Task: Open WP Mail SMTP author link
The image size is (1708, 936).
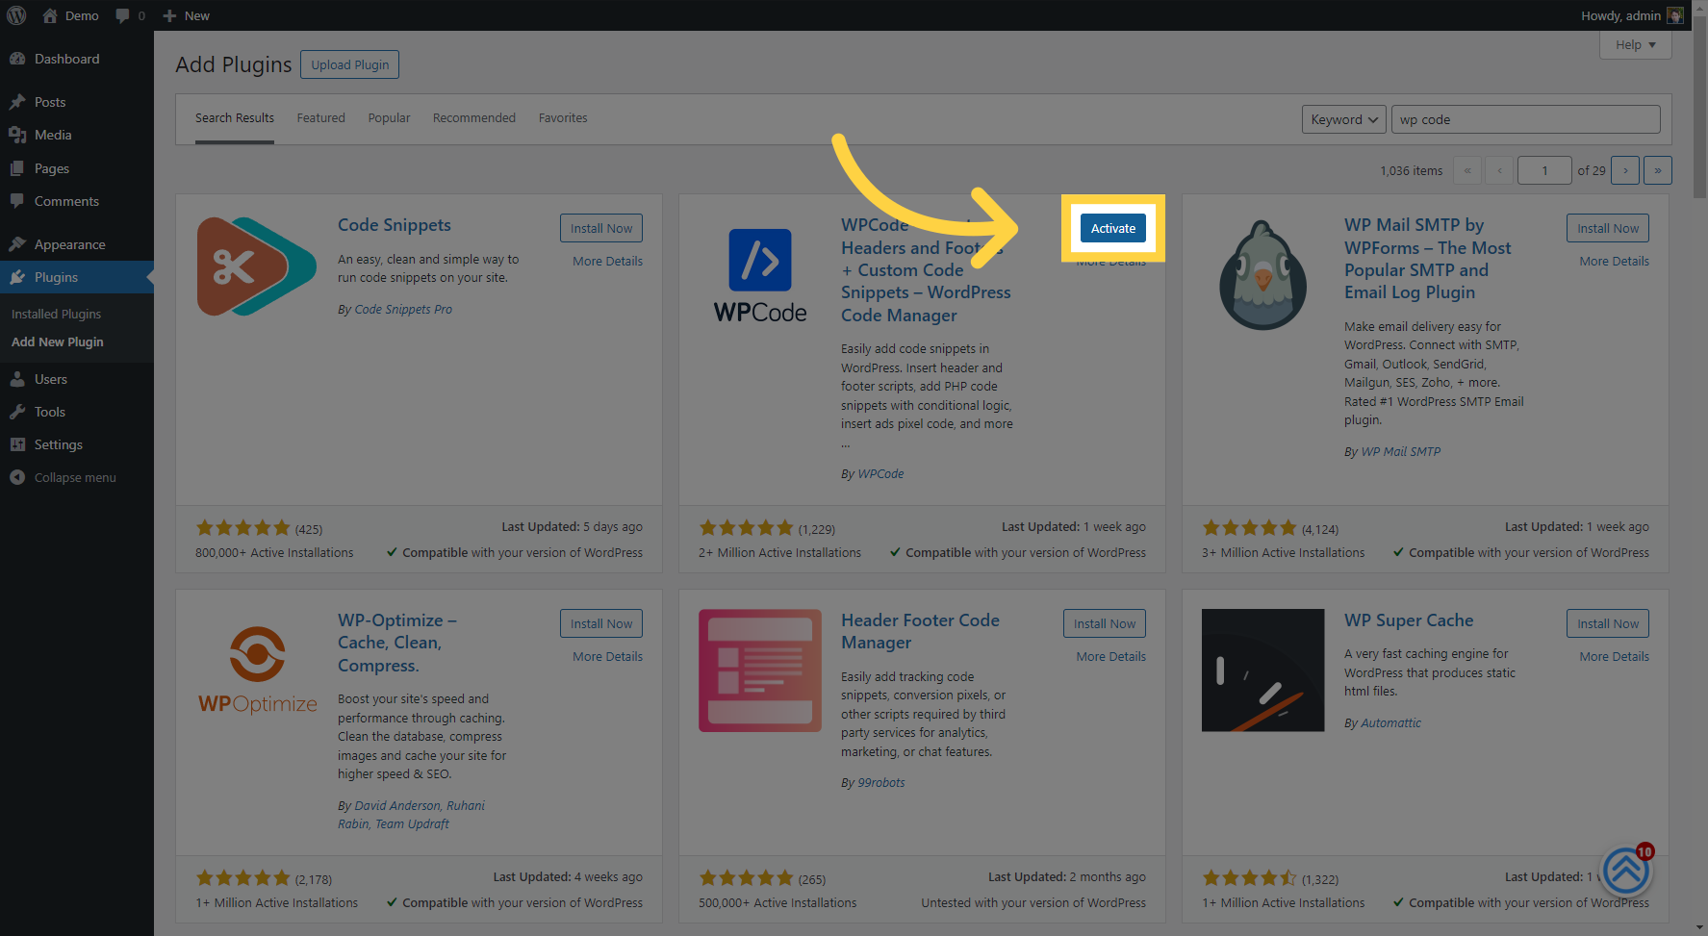Action: [1401, 452]
